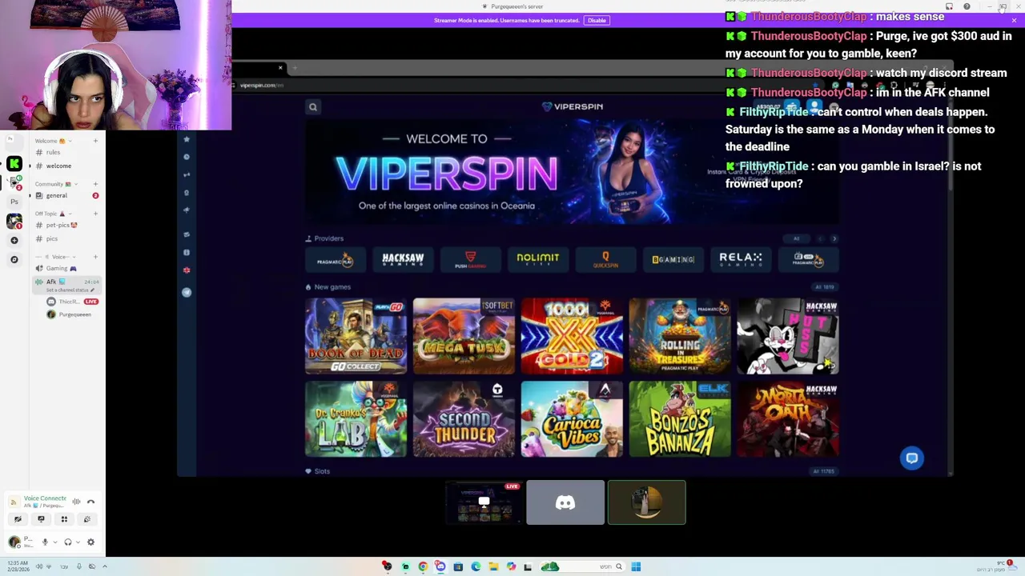1025x576 pixels.
Task: Select Relax Gaming provider
Action: (x=741, y=258)
